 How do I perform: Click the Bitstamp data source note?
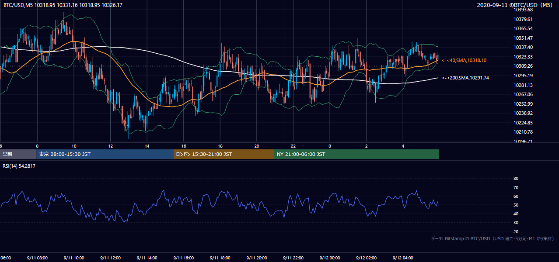pos(493,239)
